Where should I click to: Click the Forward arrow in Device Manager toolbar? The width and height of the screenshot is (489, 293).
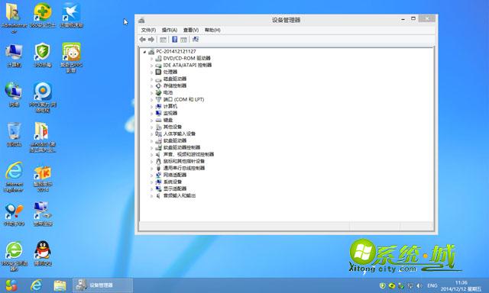click(x=151, y=40)
